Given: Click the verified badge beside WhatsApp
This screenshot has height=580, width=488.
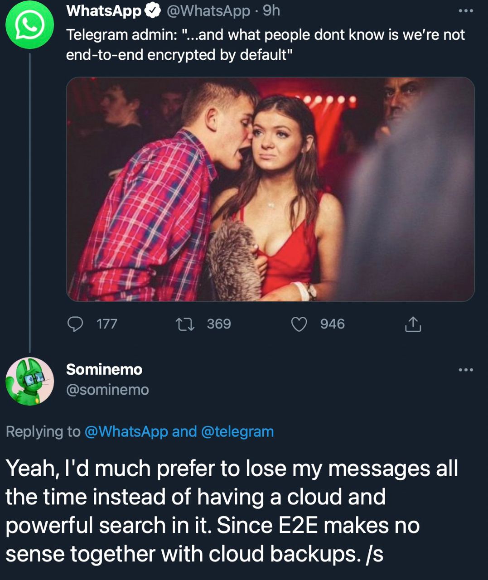Looking at the screenshot, I should pyautogui.click(x=153, y=11).
